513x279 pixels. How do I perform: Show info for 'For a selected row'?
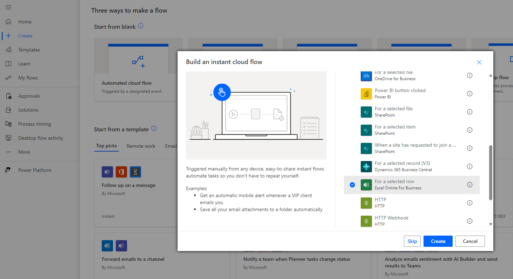pyautogui.click(x=469, y=185)
